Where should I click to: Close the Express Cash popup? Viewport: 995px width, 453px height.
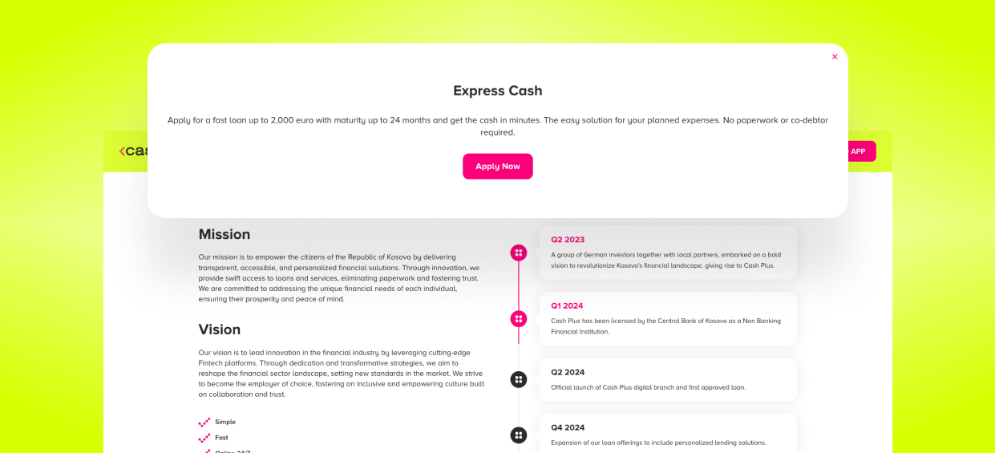pyautogui.click(x=835, y=57)
